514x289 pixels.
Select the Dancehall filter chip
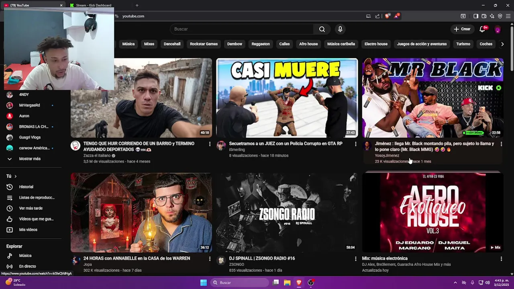(172, 44)
